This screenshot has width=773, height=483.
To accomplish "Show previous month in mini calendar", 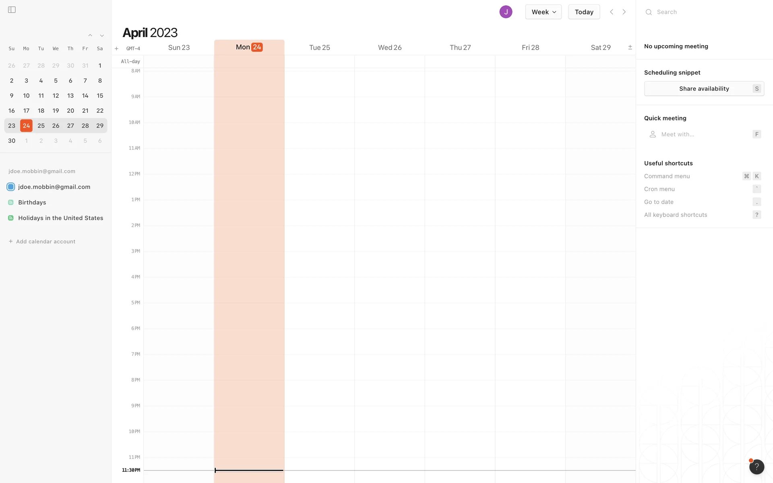I will [x=90, y=35].
